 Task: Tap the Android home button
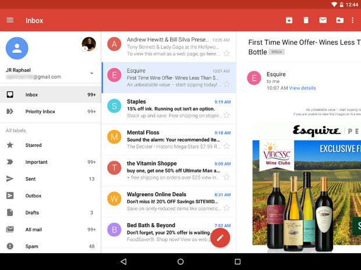(180, 261)
